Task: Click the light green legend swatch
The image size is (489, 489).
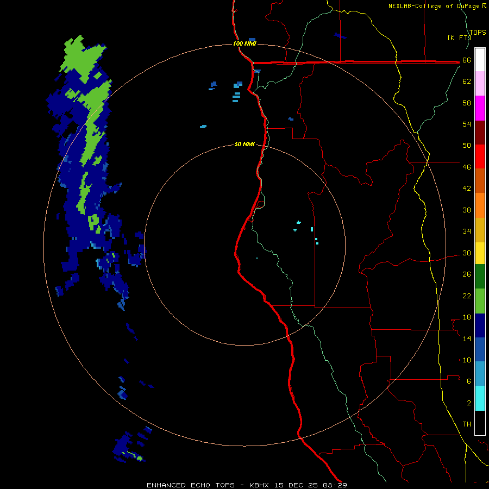Action: click(480, 301)
